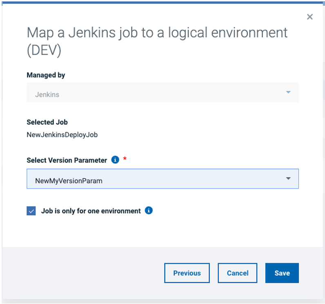This screenshot has height=304, width=325.
Task: Uncheck the Job is only for one environment checkbox
Action: tap(31, 211)
